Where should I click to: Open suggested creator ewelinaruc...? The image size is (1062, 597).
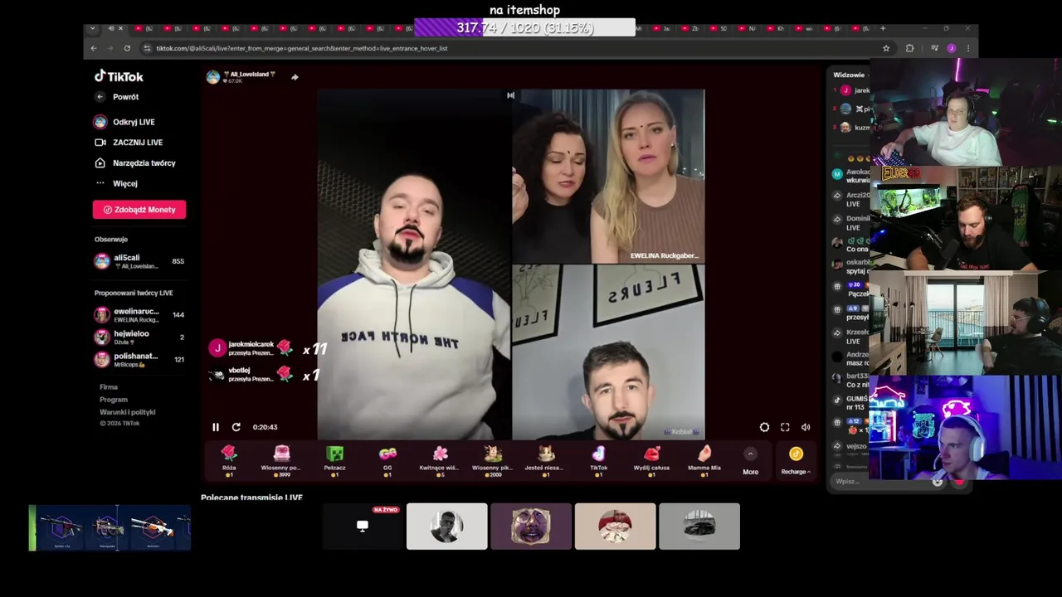[x=139, y=315]
